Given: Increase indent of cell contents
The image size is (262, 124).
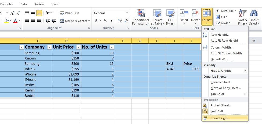Looking at the screenshot, I should (54, 21).
